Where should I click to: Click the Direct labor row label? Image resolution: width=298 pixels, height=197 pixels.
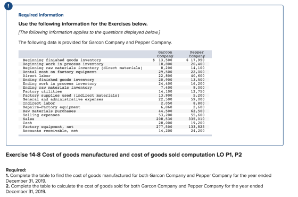pyautogui.click(x=37, y=75)
